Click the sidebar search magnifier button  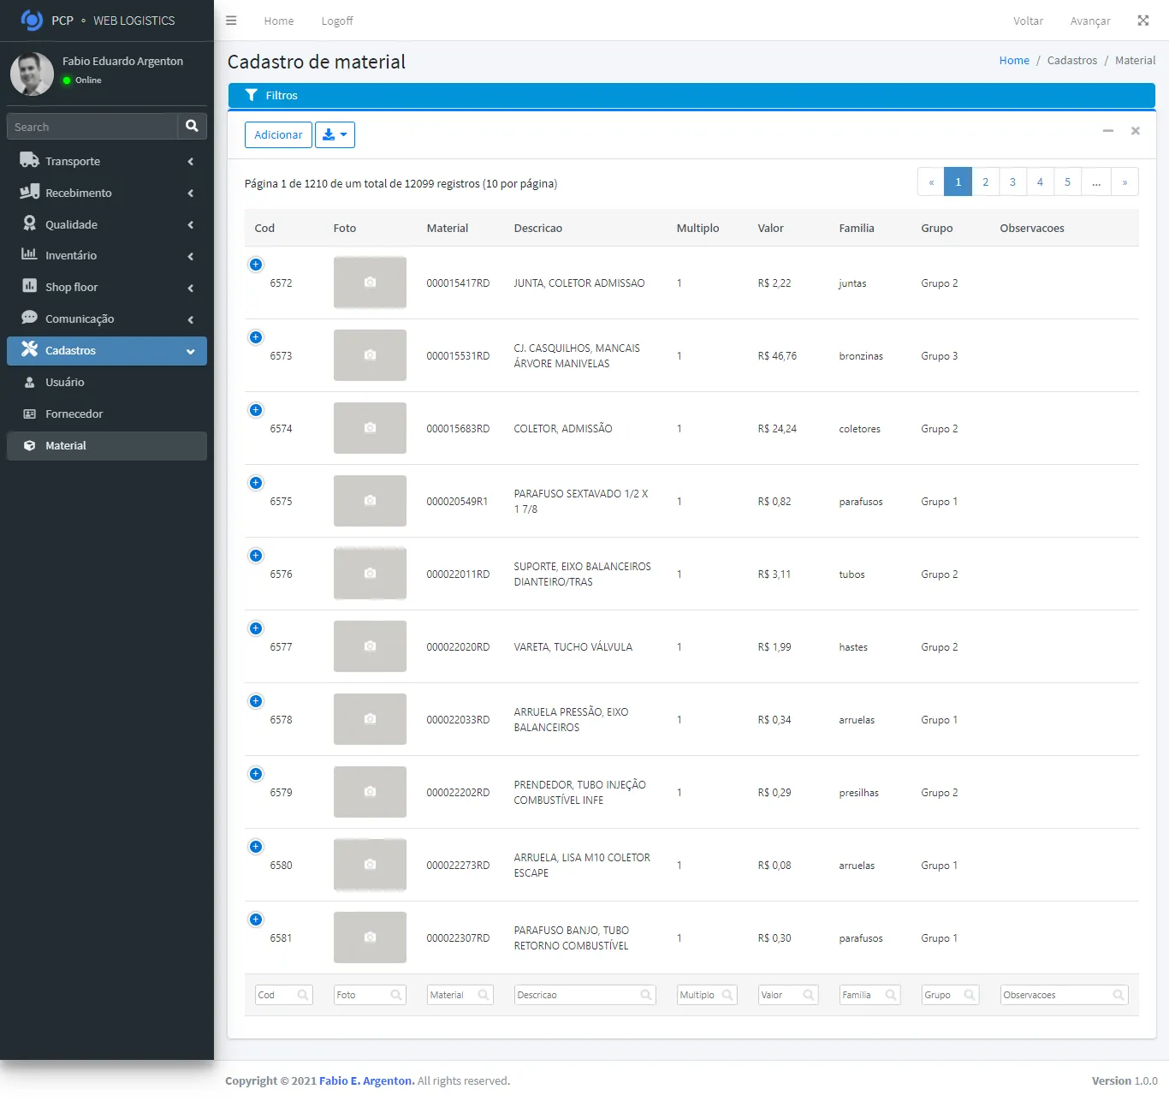point(192,126)
